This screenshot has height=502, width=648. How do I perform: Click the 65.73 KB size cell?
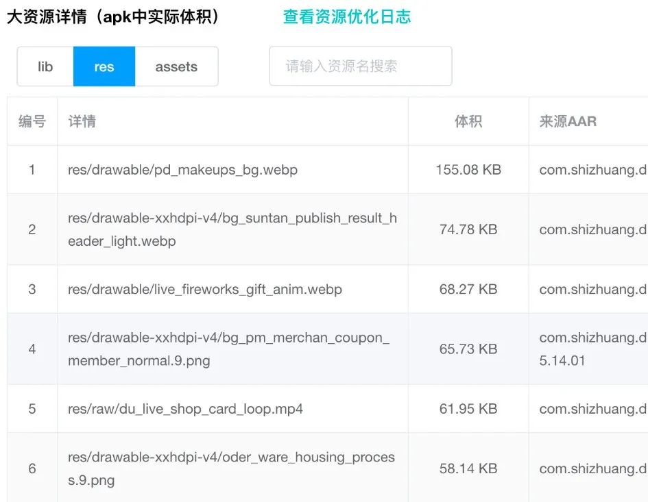468,349
